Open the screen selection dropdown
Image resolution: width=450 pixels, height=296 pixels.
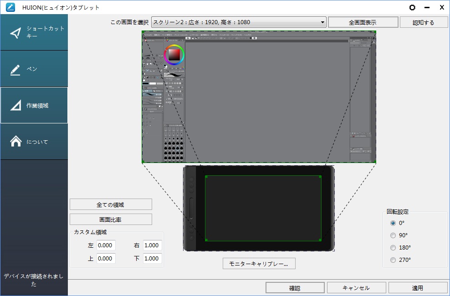[x=239, y=22]
